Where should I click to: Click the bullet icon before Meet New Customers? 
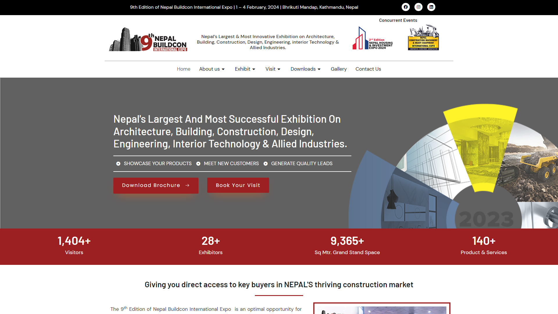198,164
